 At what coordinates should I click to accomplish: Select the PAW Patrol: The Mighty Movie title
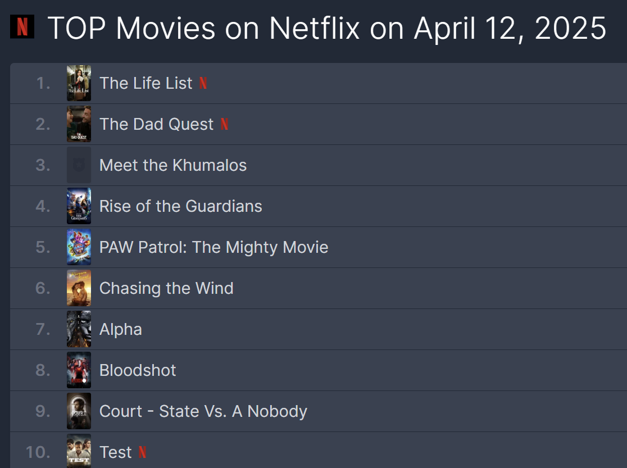[x=213, y=247]
